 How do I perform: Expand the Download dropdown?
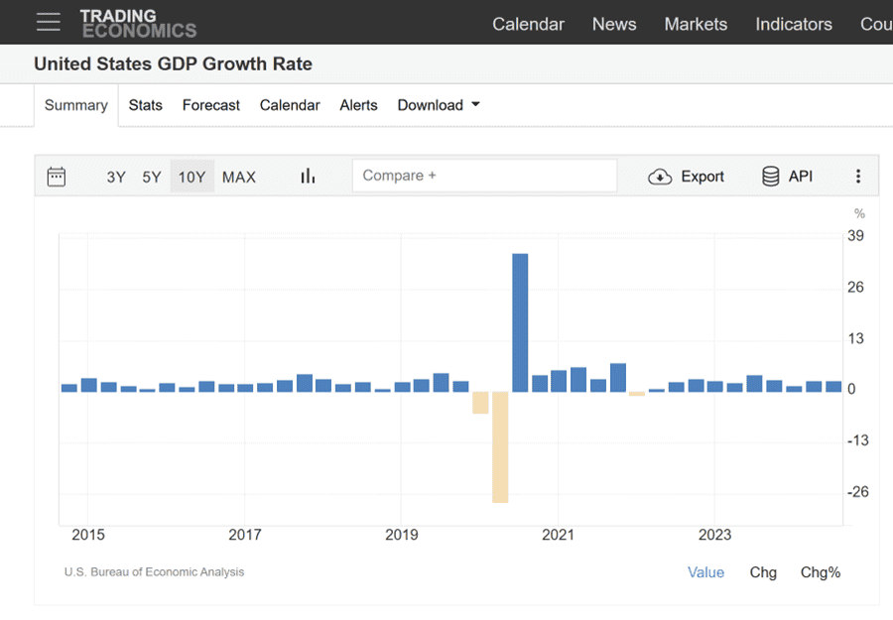point(439,105)
